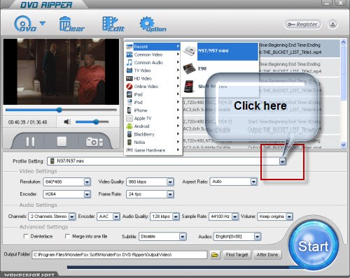Viewport: 350px width, 278px height.
Task: Expand the Channels dropdown
Action: (72, 217)
